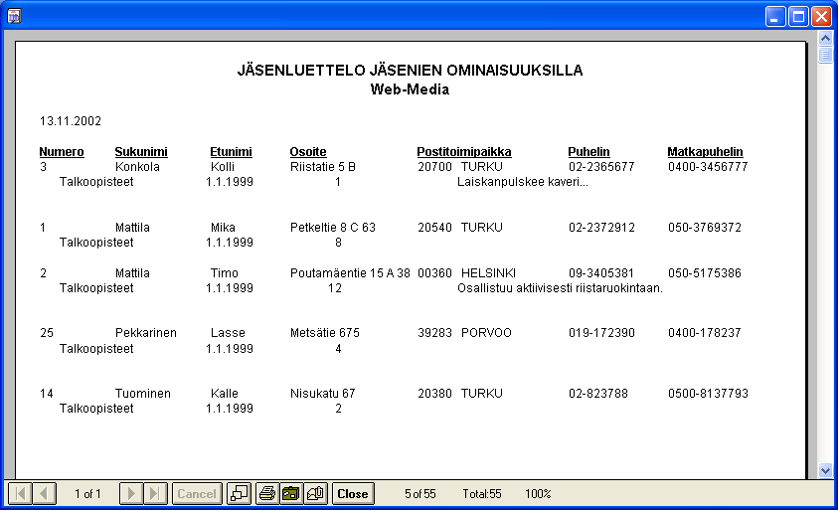The height and width of the screenshot is (510, 838).
Task: Click the zoom magnification icon in the toolbar
Action: click(239, 493)
